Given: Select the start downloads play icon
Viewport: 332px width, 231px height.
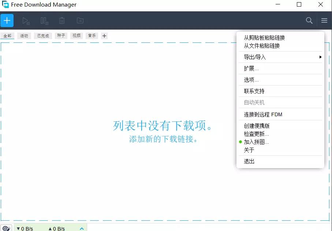Looking at the screenshot, I should pos(26,20).
